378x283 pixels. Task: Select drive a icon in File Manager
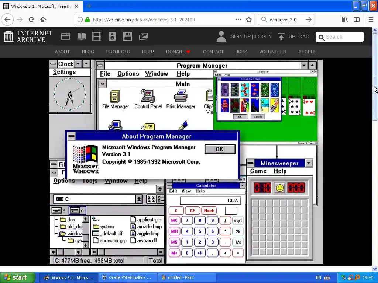59,210
